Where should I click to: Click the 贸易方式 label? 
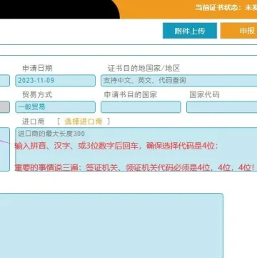tap(37, 95)
